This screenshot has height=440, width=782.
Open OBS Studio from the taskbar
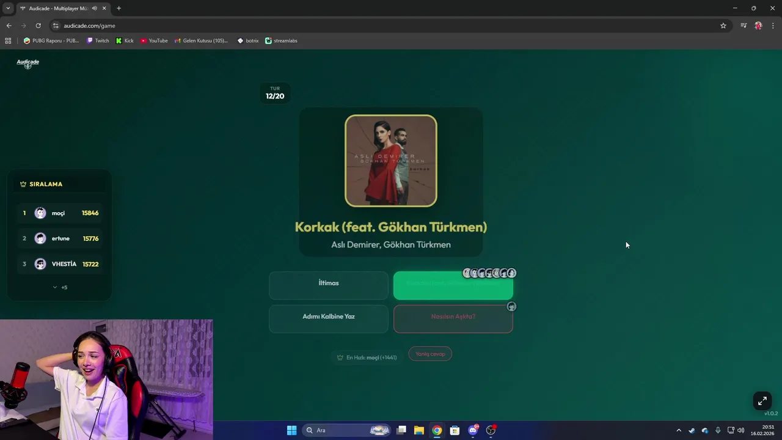tap(491, 430)
